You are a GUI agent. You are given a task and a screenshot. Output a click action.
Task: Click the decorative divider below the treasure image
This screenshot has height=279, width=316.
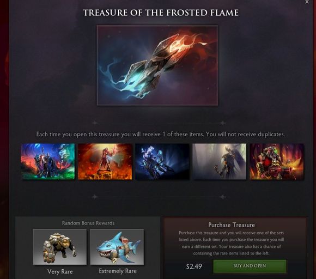click(159, 123)
